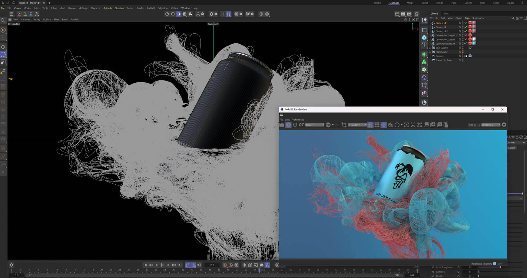Refresh render in Redshift RenderView

click(x=295, y=125)
